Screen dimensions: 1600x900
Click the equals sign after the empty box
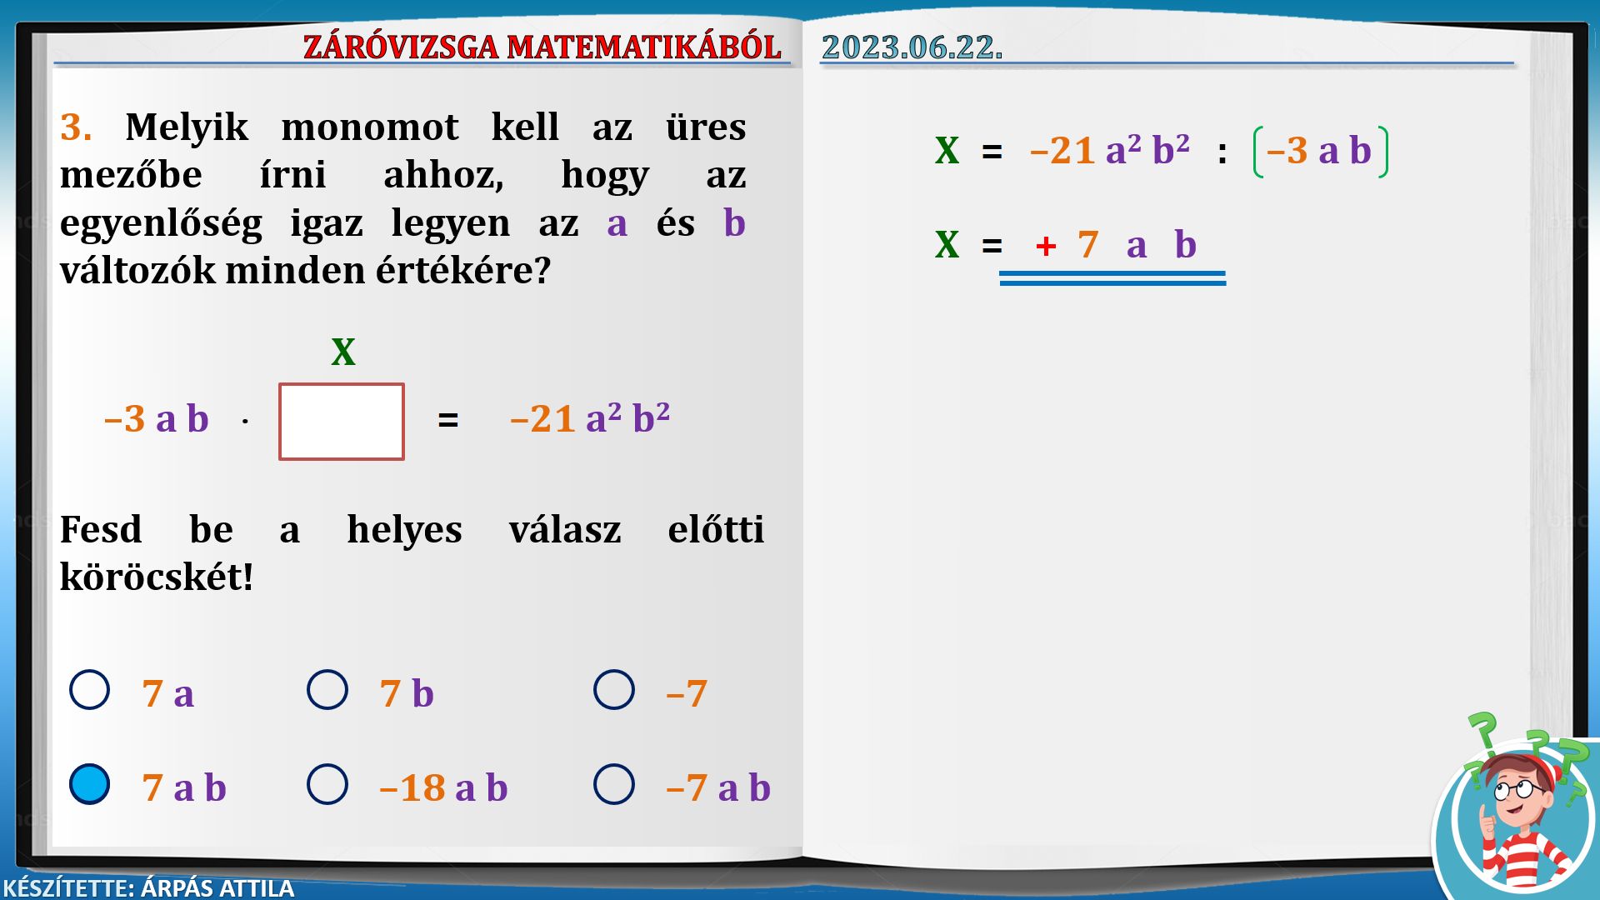point(448,420)
